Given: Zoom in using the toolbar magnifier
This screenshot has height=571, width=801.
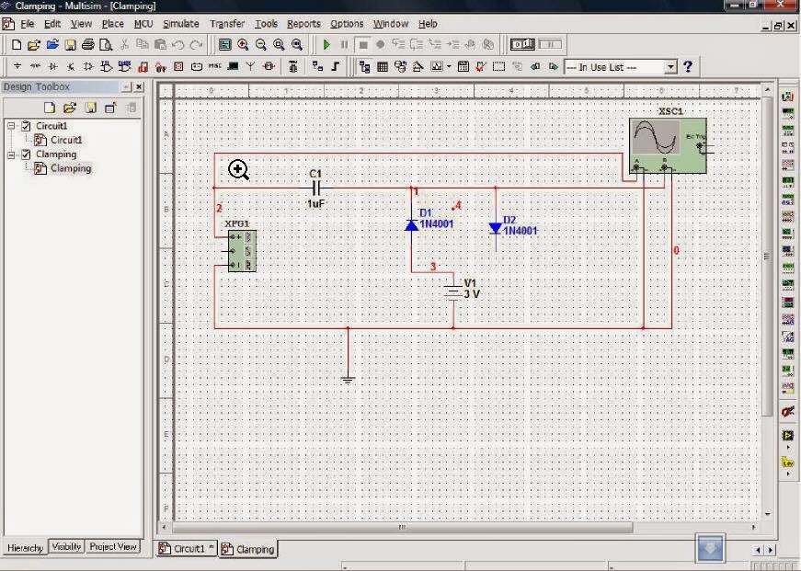Looking at the screenshot, I should pos(243,45).
